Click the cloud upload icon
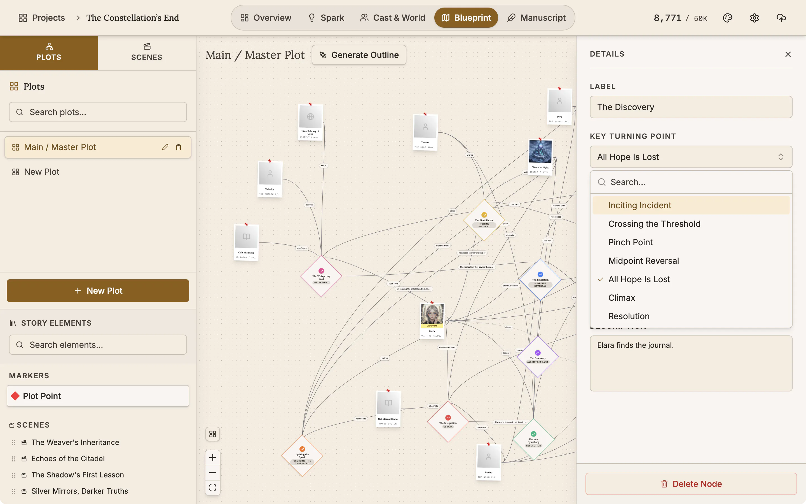Image resolution: width=806 pixels, height=504 pixels. pyautogui.click(x=781, y=18)
